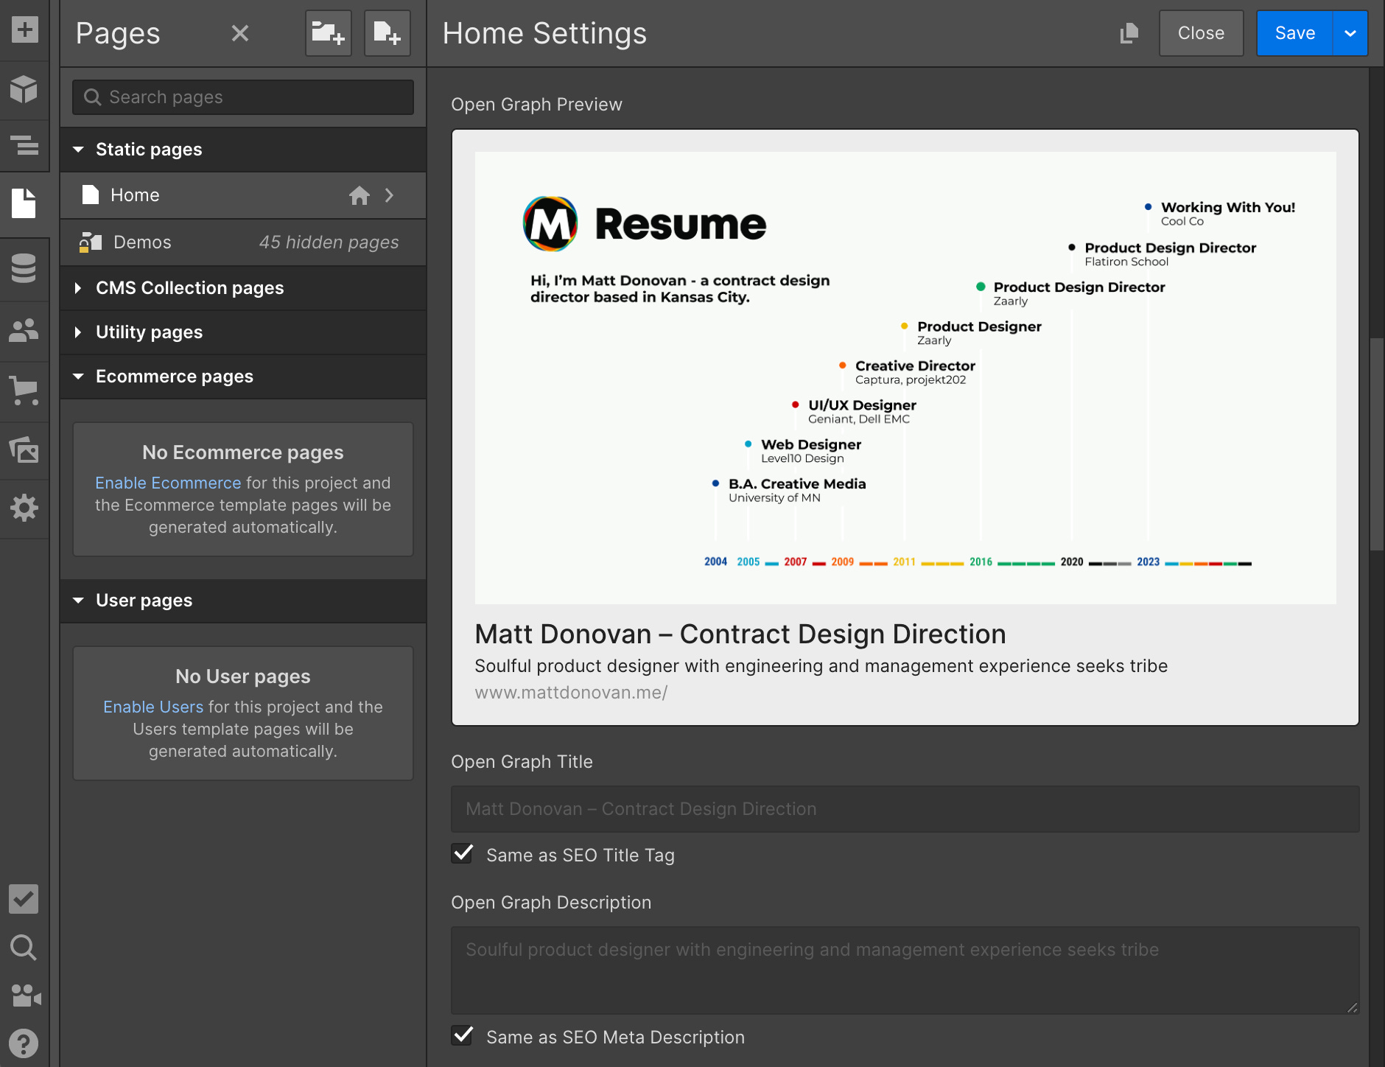This screenshot has height=1067, width=1385.
Task: Open the Demos folder
Action: click(142, 242)
